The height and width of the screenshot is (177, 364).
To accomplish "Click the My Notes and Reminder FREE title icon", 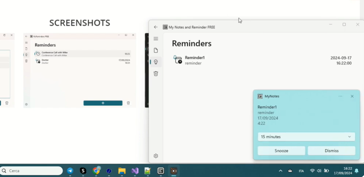I will [165, 27].
